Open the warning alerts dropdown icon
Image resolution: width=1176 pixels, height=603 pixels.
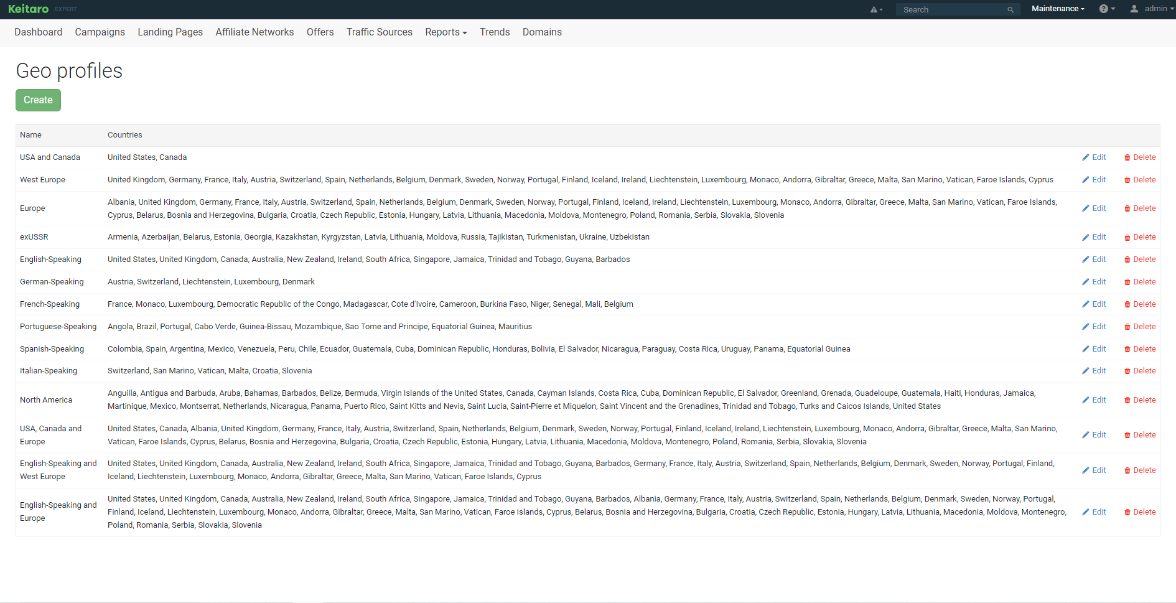[x=876, y=9]
